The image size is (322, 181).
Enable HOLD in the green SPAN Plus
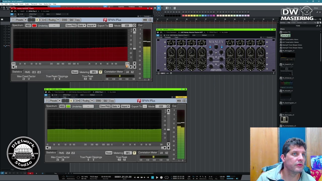(62, 107)
